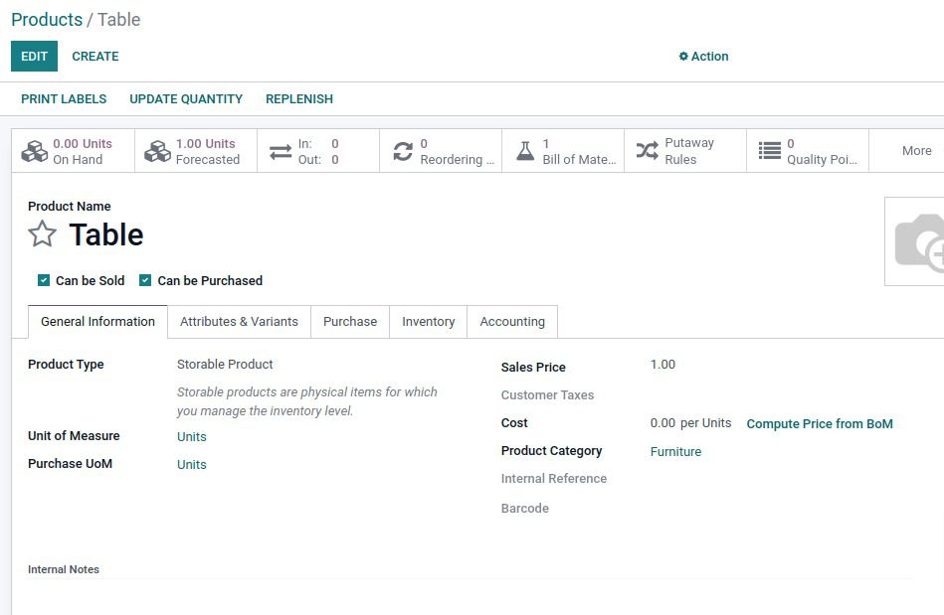
Task: Toggle the Can be Purchased checkbox
Action: (x=145, y=280)
